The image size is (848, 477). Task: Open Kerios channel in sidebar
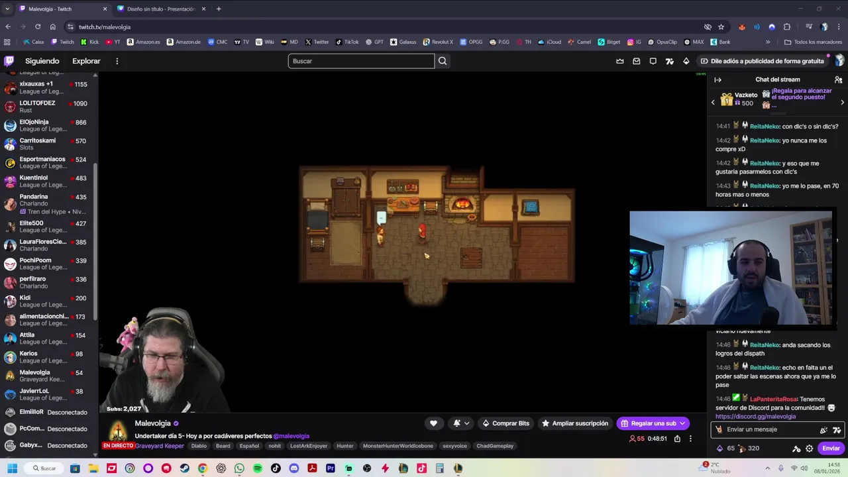coord(49,357)
